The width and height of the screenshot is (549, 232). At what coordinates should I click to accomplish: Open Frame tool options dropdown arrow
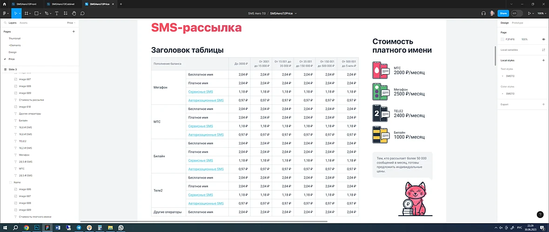coord(30,14)
